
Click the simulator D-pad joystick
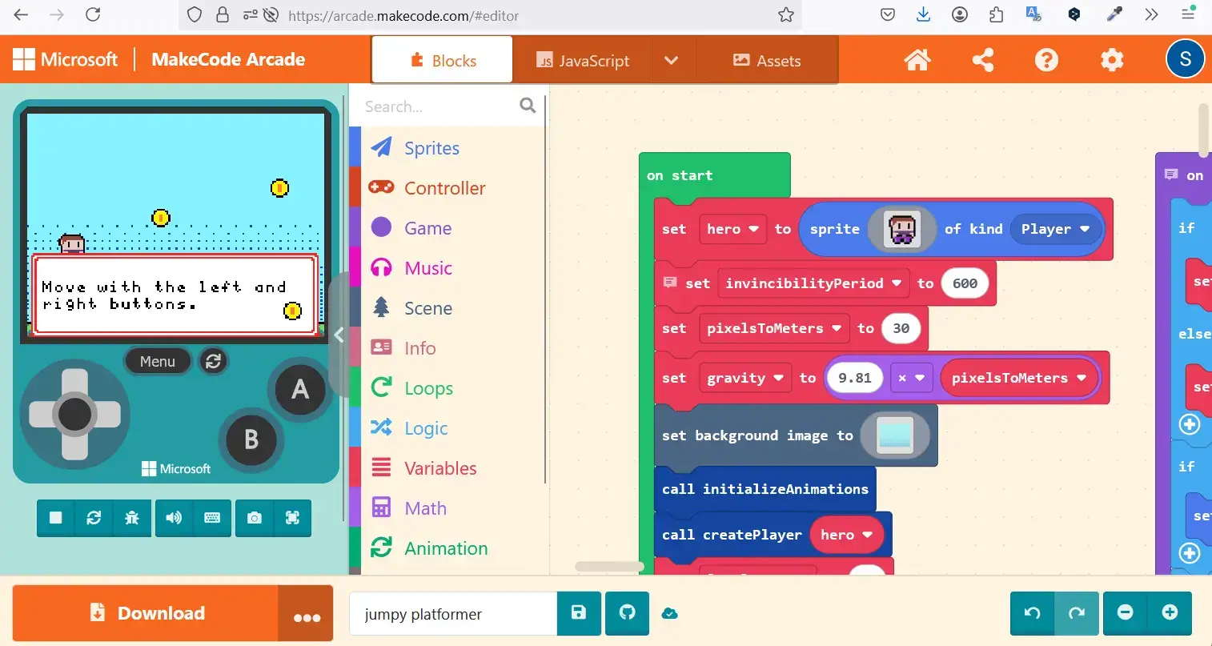tap(75, 414)
